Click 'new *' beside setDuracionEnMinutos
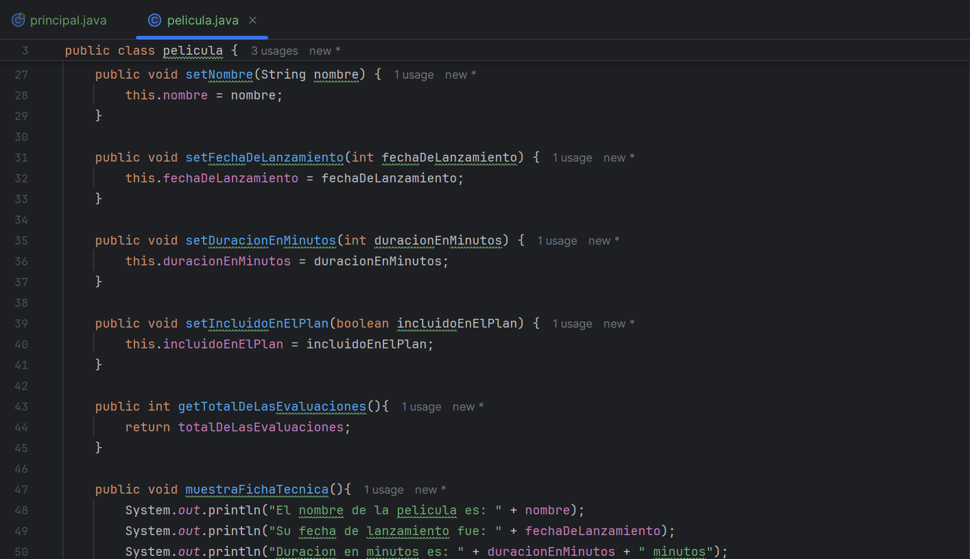970x559 pixels. point(604,241)
